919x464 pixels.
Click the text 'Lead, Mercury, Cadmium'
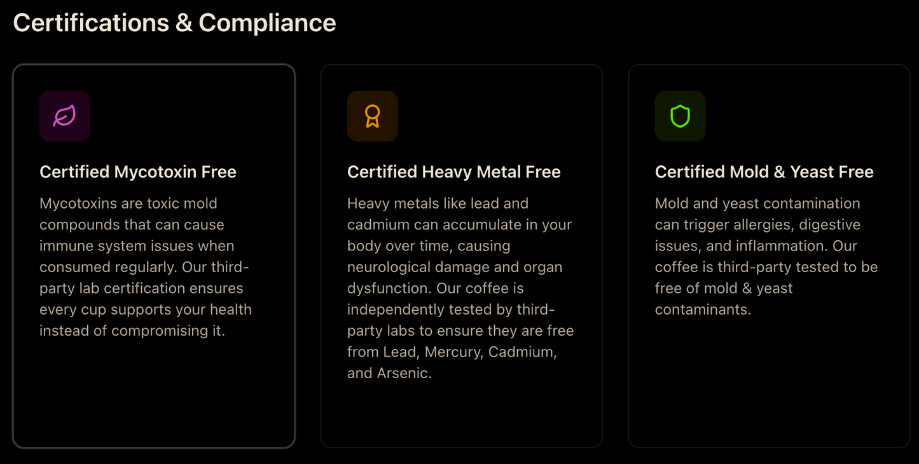(x=470, y=351)
